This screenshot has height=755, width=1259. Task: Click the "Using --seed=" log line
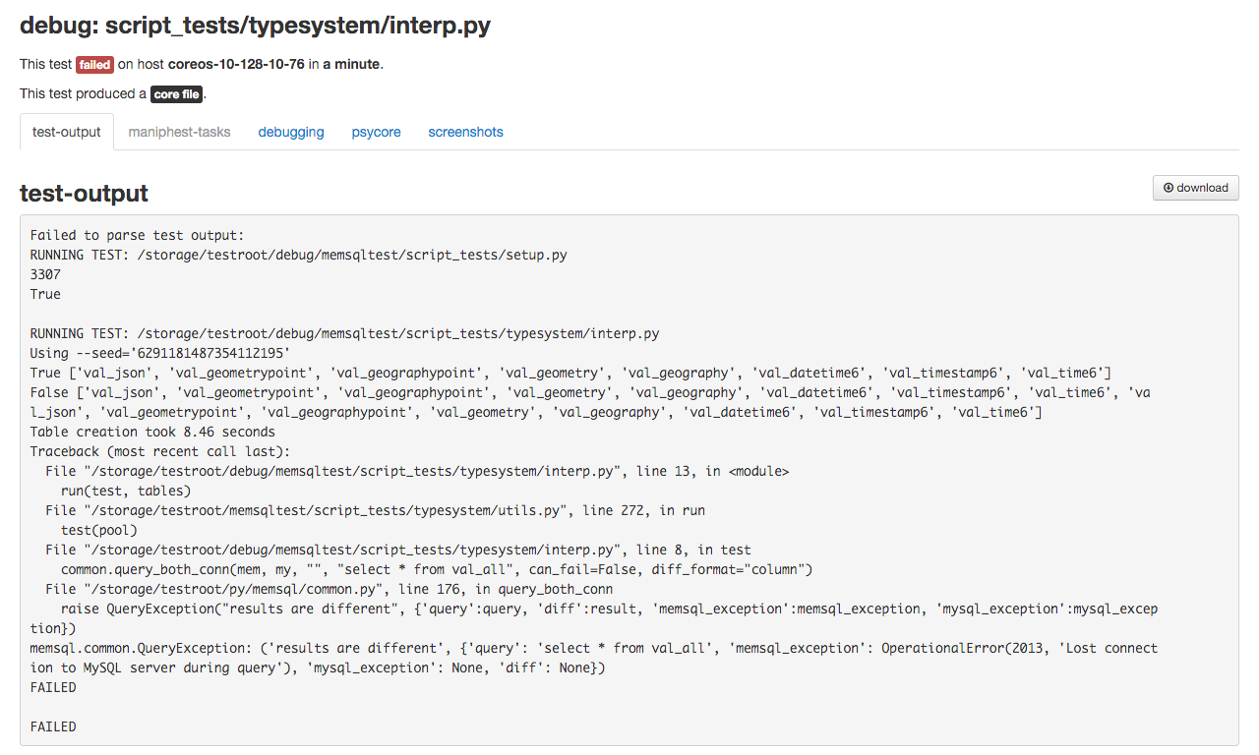tap(160, 353)
